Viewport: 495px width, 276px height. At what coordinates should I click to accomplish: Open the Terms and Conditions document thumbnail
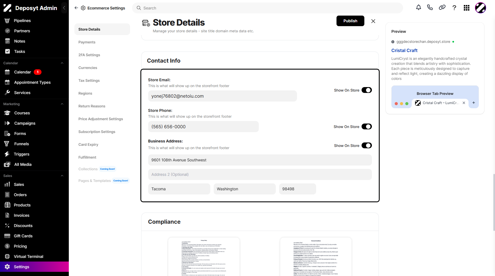(316, 257)
